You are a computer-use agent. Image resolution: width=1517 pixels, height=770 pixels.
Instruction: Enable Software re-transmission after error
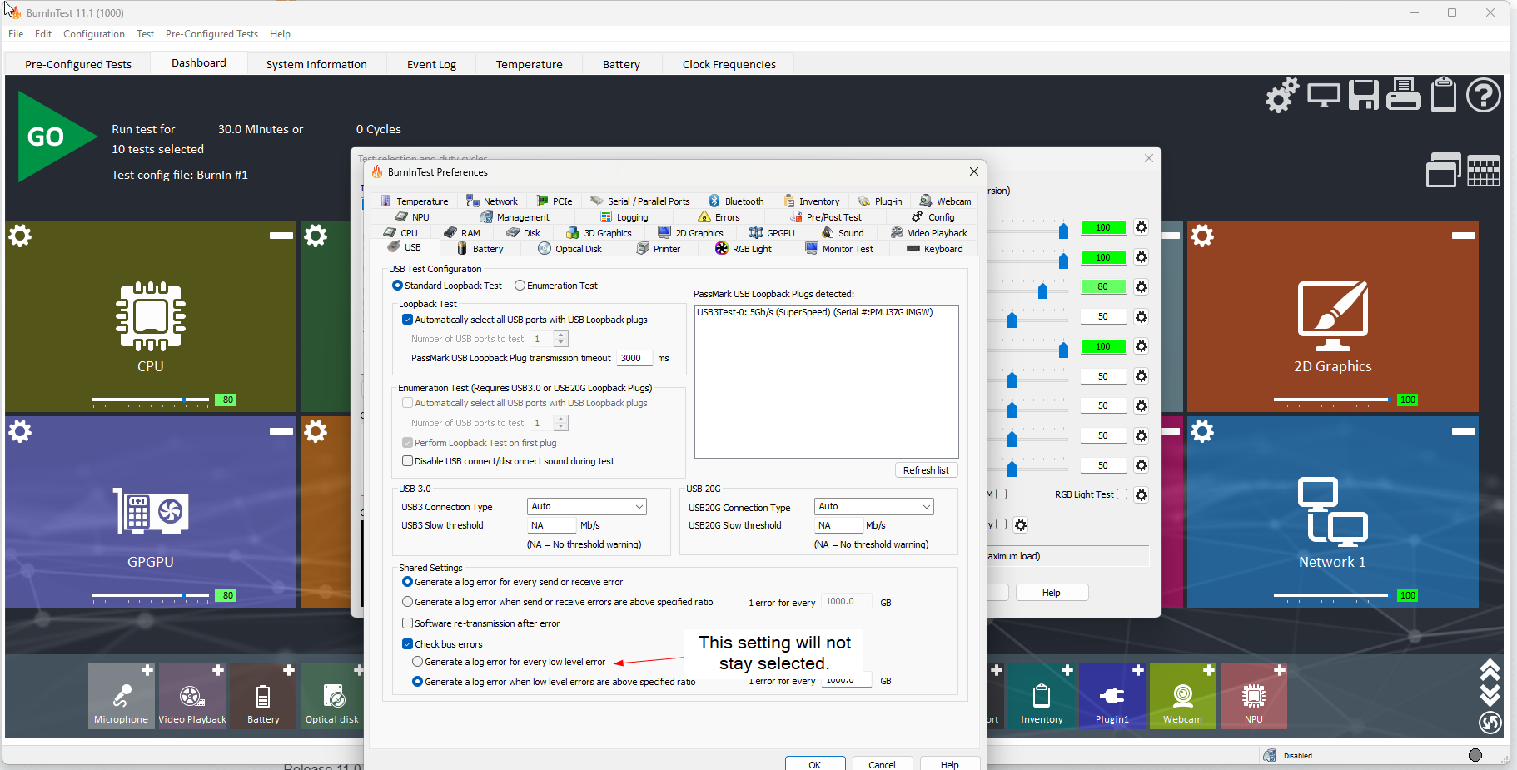pos(407,623)
